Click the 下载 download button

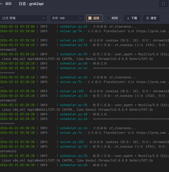click(x=132, y=18)
